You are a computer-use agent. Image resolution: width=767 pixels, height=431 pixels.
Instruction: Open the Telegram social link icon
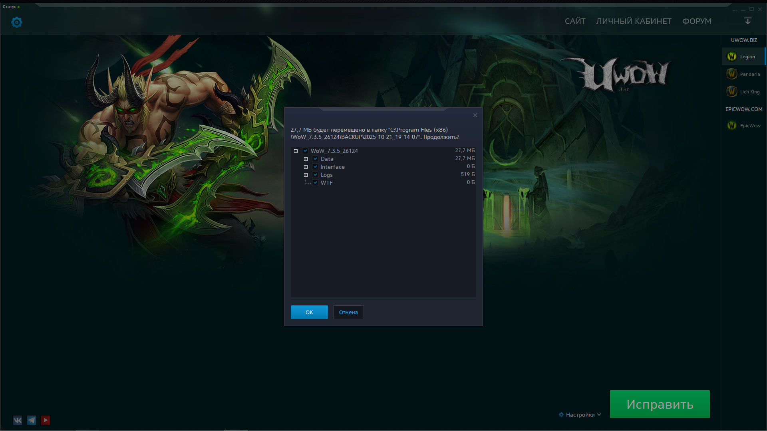pos(32,420)
